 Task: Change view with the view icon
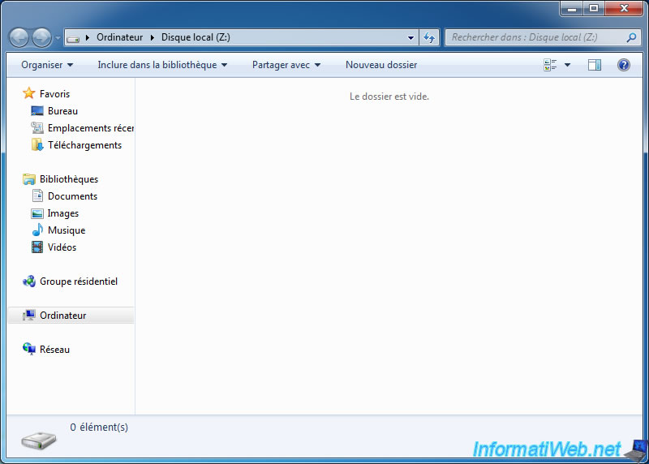pos(550,65)
